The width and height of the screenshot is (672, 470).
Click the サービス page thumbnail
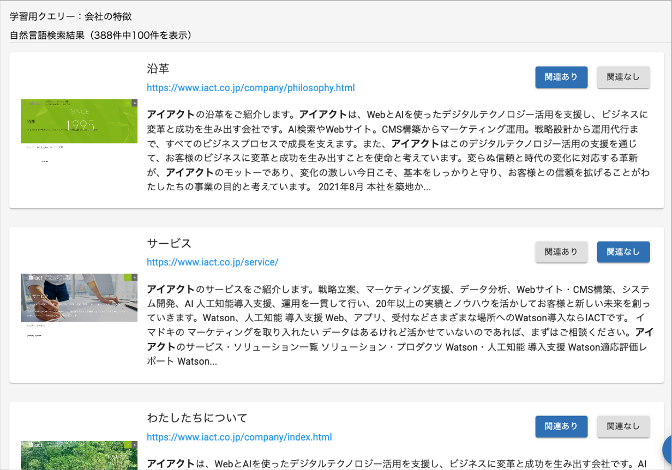(x=79, y=305)
